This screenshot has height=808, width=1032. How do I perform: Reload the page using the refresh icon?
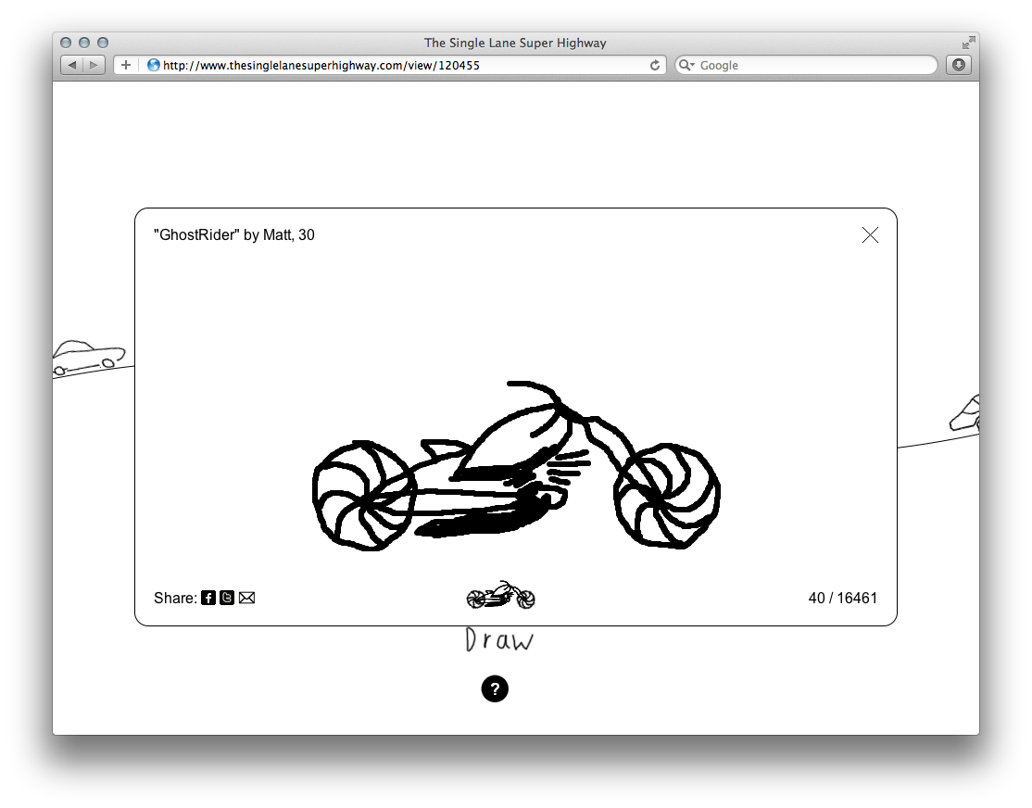tap(655, 66)
